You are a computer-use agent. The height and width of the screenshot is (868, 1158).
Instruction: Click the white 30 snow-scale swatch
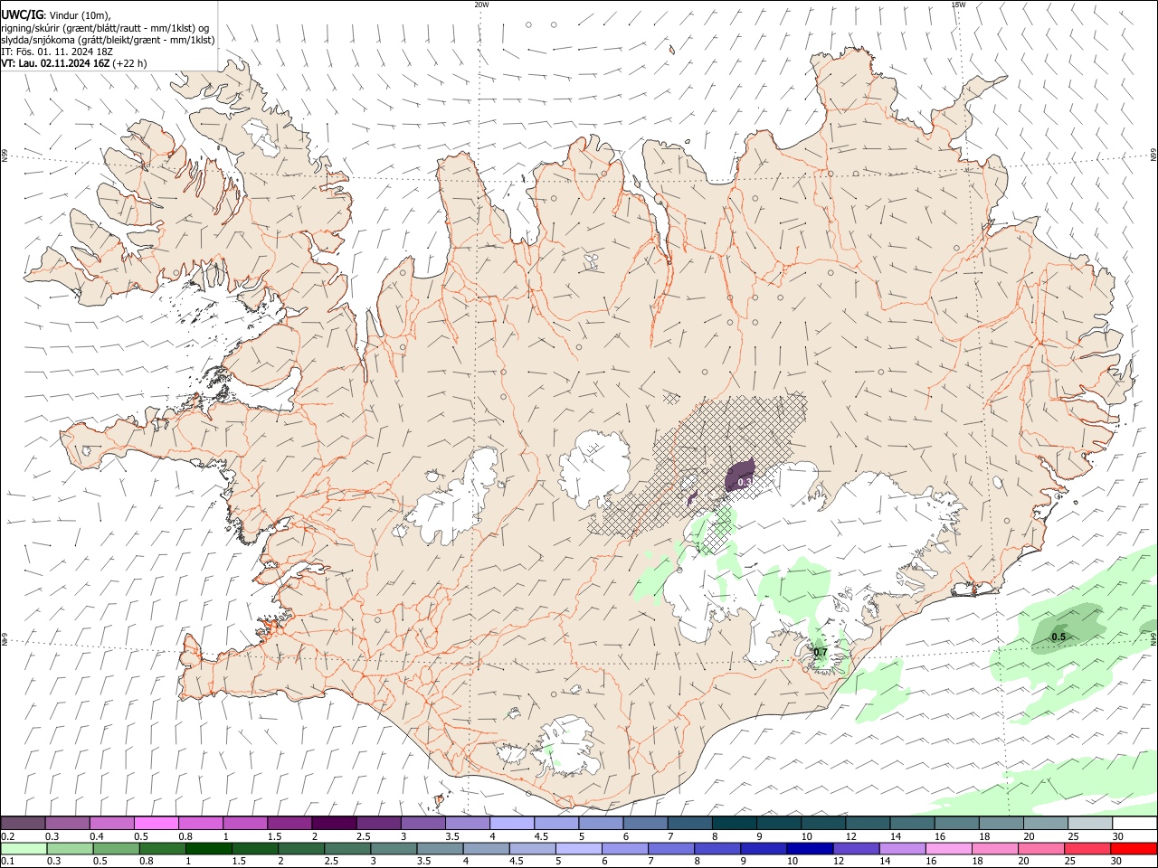point(1134,824)
